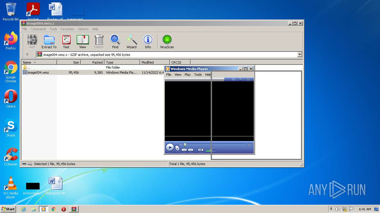The height and width of the screenshot is (213, 380).
Task: Open the Media Player Tools menu
Action: [x=198, y=75]
